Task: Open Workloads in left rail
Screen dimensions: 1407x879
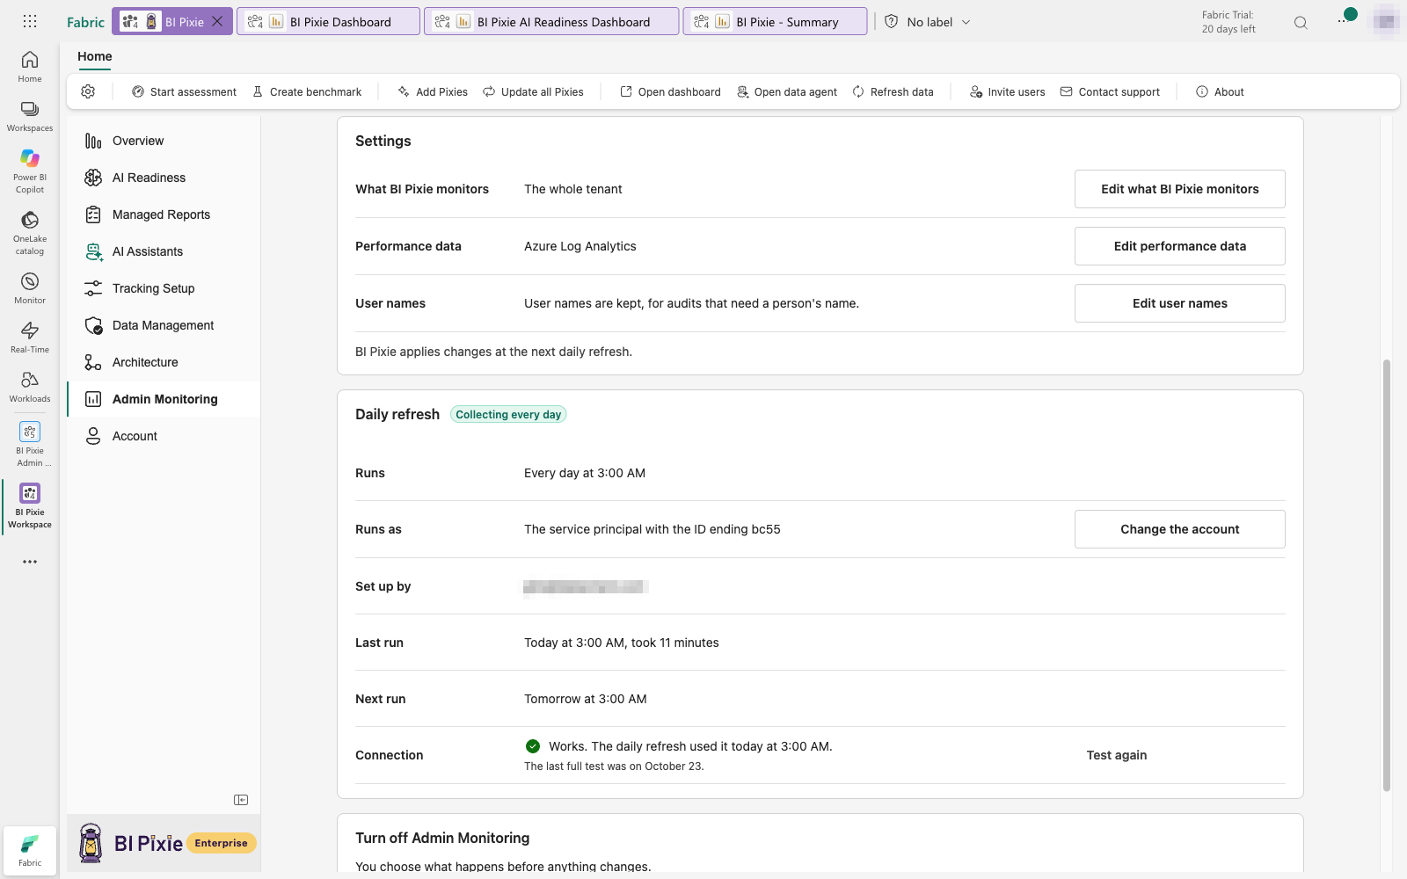Action: pyautogui.click(x=30, y=387)
